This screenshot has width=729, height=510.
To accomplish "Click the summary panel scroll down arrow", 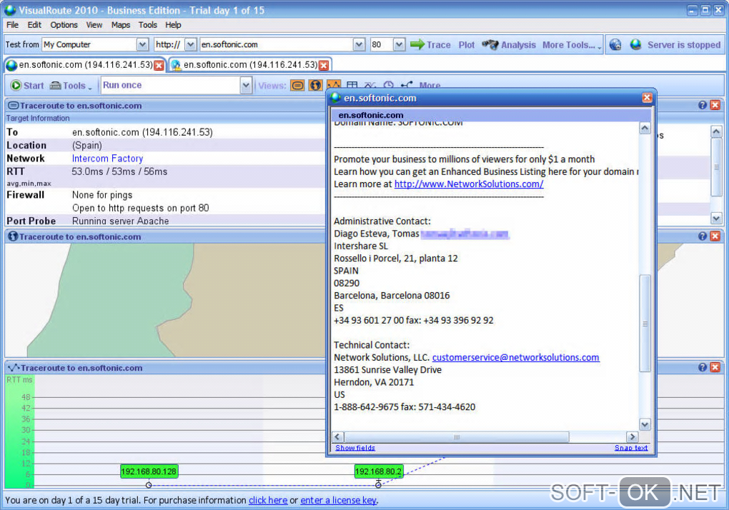I will coord(716,218).
